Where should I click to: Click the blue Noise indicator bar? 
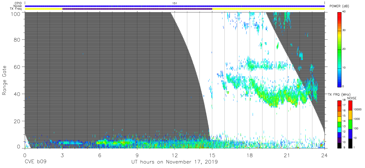pyautogui.click(x=175, y=6)
